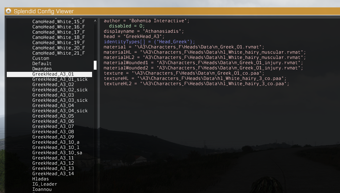340x193 pixels.
Task: Select the Dwarden class entry
Action: [42, 69]
